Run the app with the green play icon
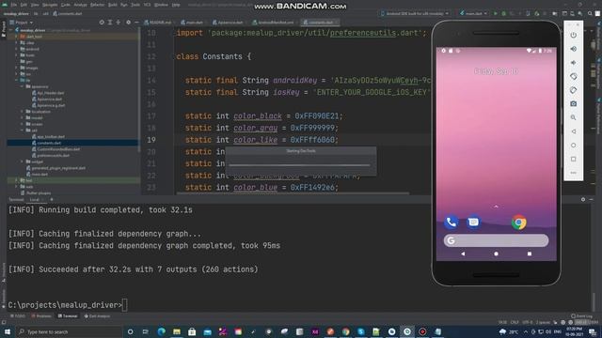Screen dimensions: 602x338 point(496,13)
